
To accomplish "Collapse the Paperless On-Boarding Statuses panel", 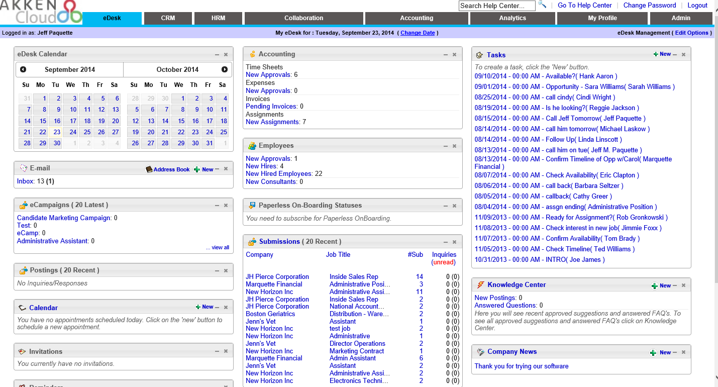I will click(x=446, y=206).
